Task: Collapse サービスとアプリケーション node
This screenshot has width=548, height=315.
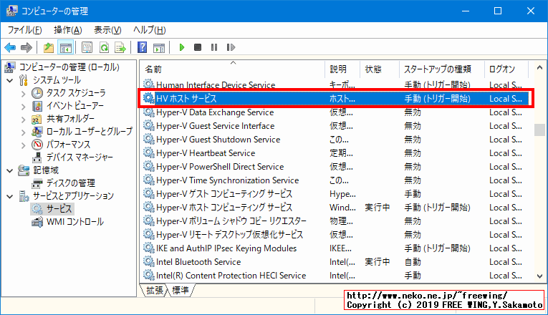Action: (10, 196)
